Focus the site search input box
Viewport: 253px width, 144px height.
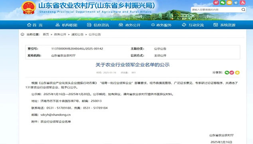[x=216, y=10]
